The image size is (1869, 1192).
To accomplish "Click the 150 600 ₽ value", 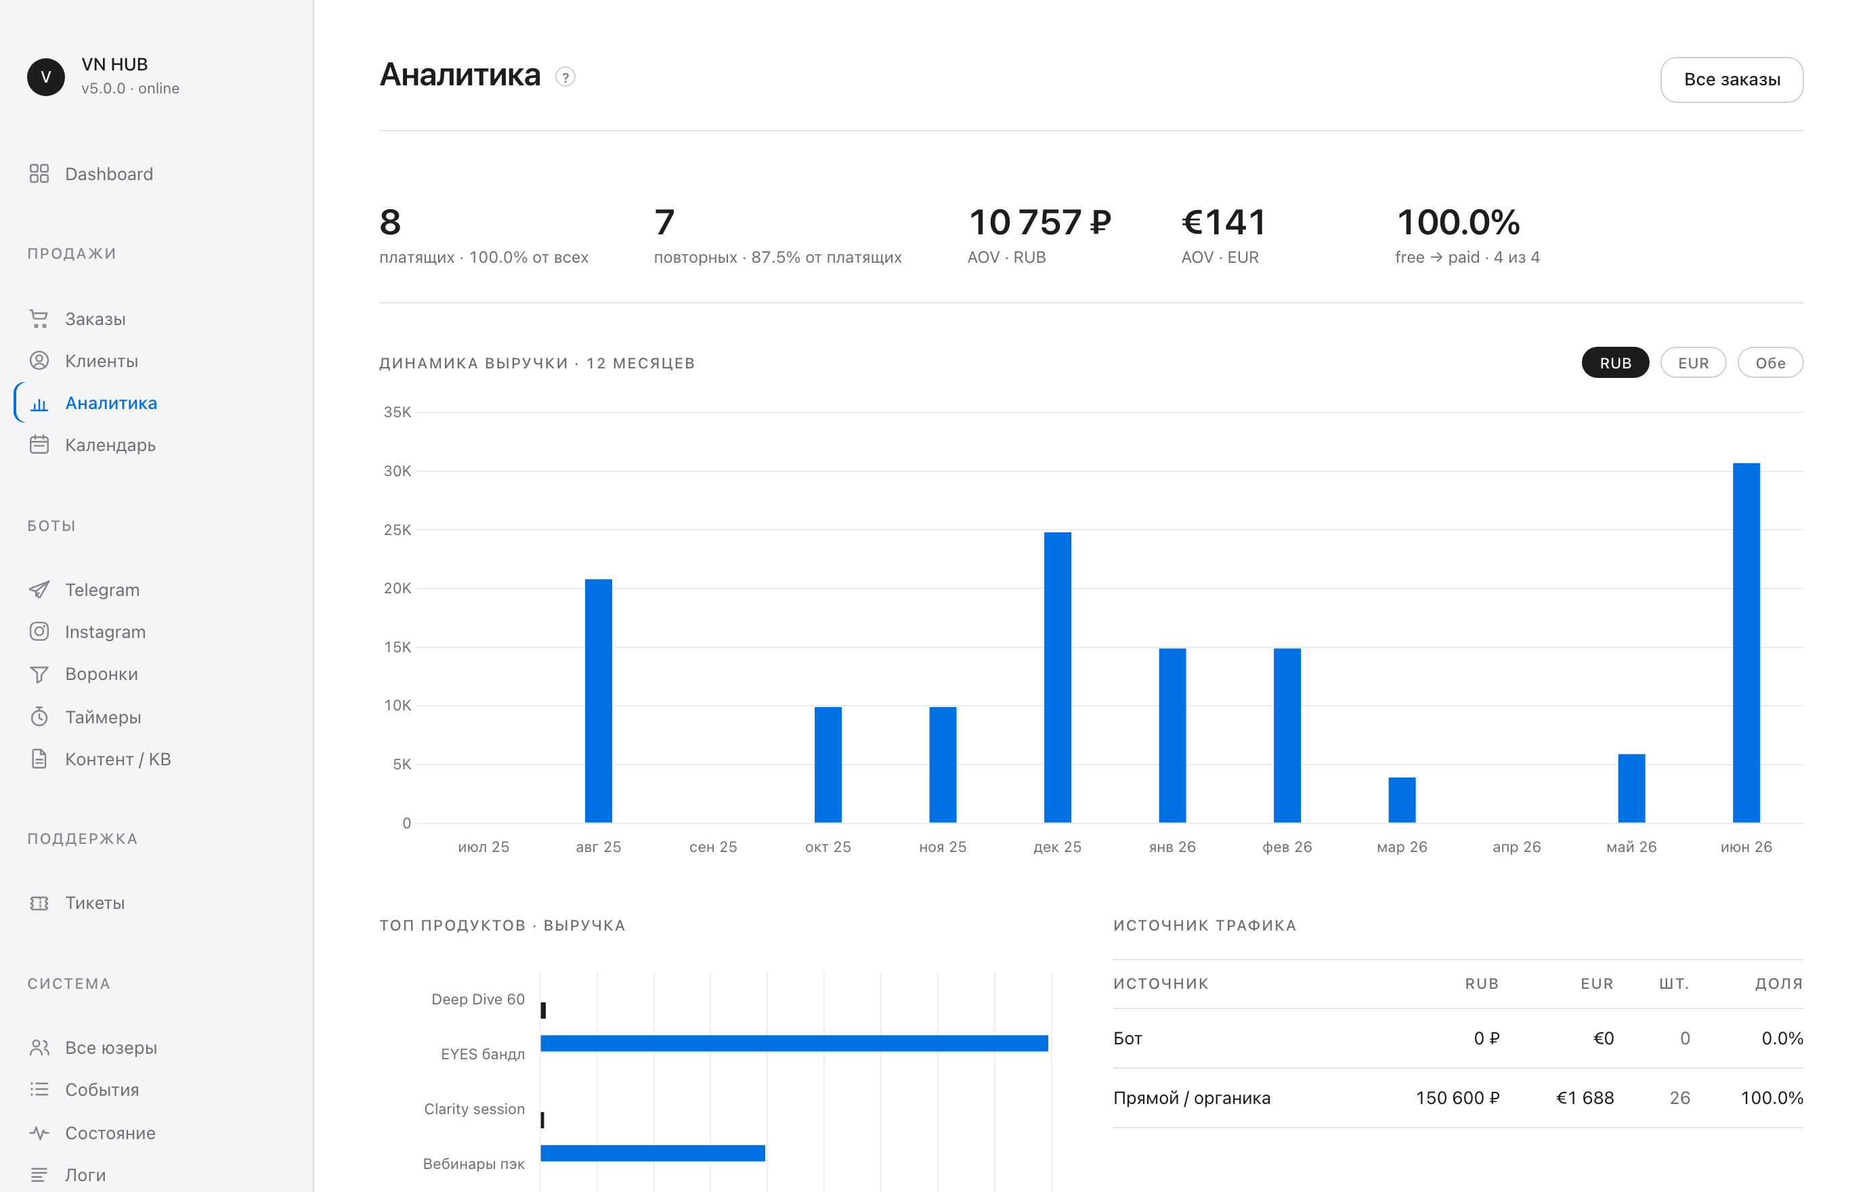I will 1457,1098.
